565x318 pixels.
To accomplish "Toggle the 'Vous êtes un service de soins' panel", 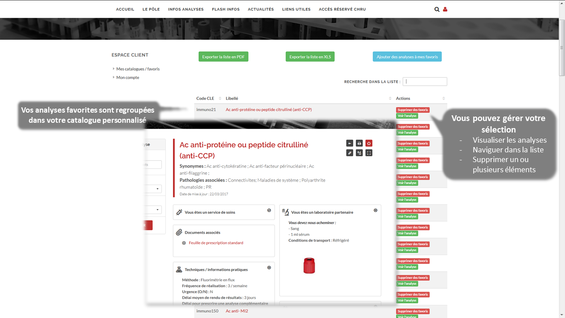I will point(269,210).
